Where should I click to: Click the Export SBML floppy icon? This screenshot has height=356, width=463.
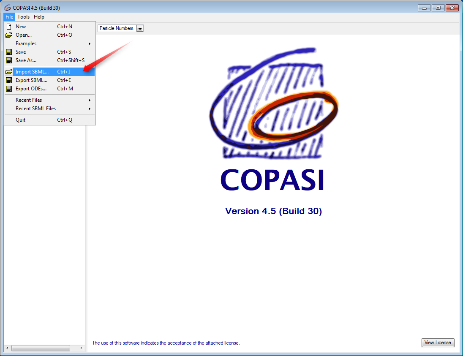point(9,80)
